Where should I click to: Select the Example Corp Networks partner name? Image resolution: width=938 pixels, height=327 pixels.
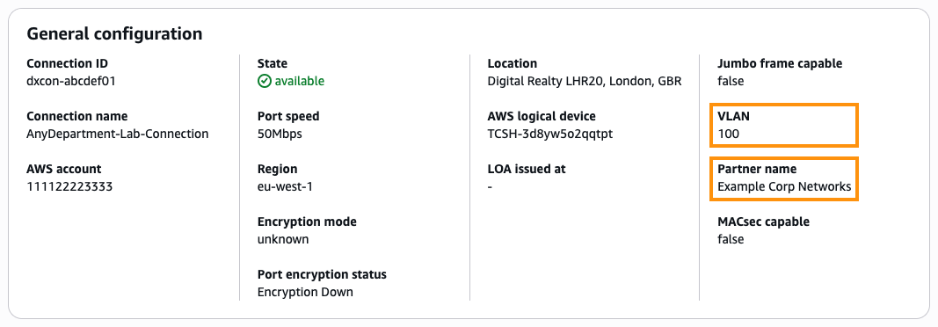coord(784,186)
